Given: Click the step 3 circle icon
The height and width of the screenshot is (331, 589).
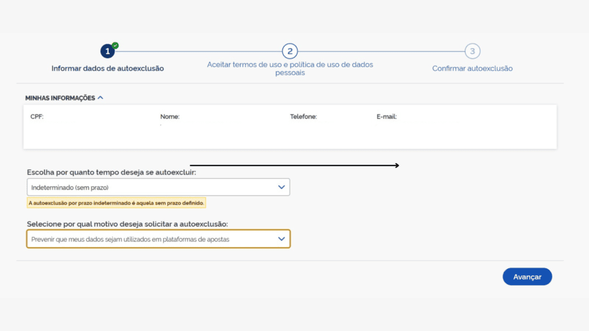Looking at the screenshot, I should (x=472, y=51).
